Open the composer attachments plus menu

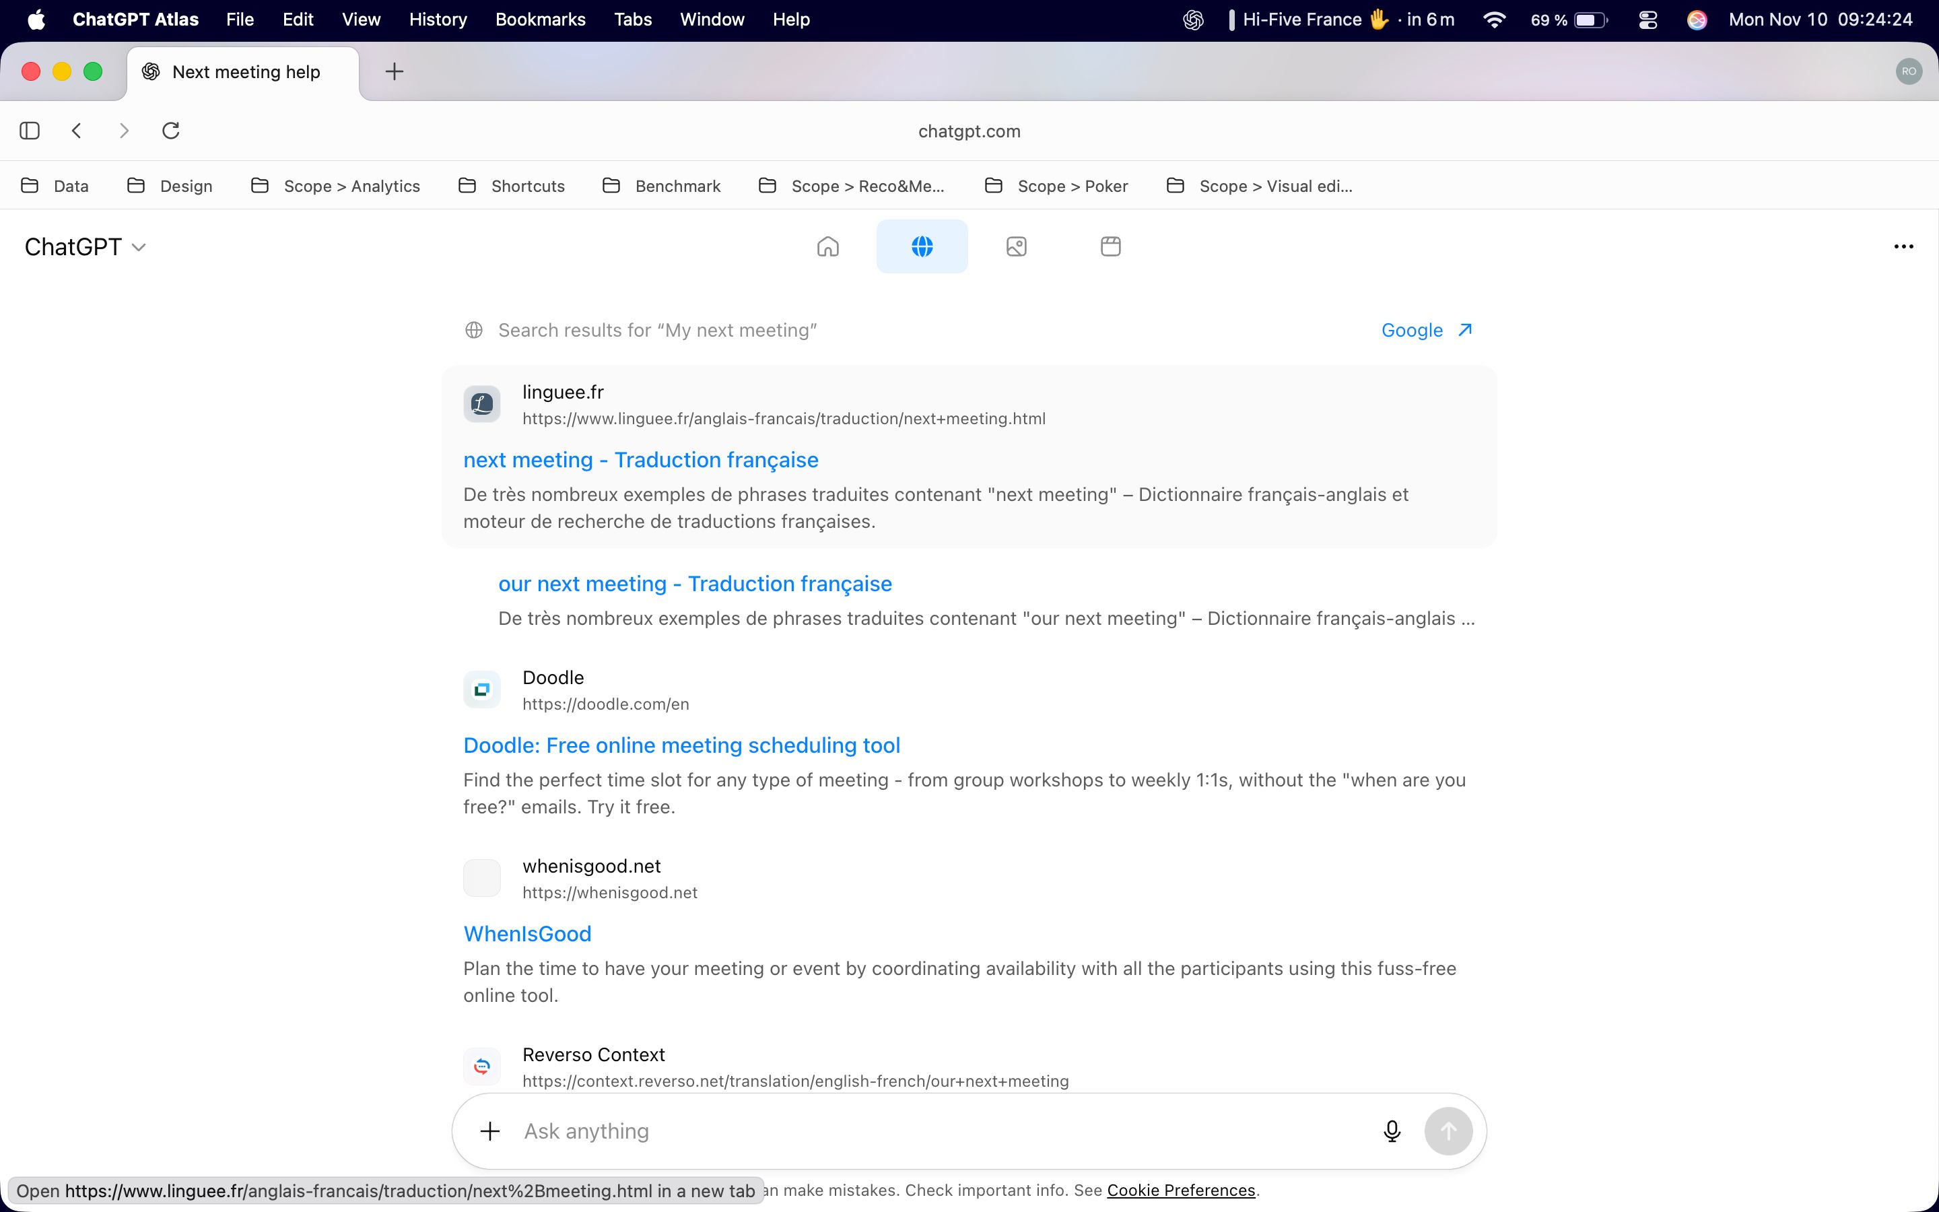pyautogui.click(x=489, y=1131)
